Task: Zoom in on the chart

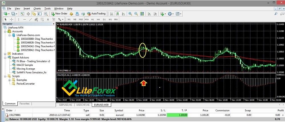Action: click(130, 14)
